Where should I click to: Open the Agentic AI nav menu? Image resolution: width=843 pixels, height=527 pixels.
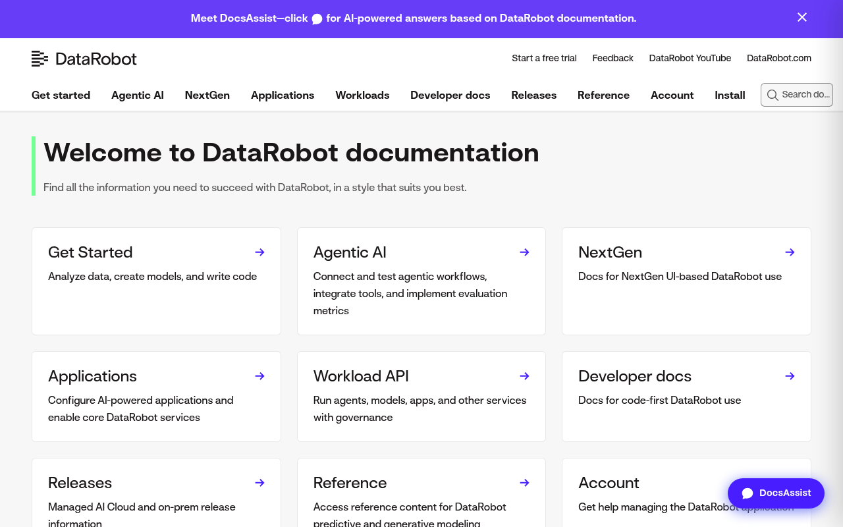pyautogui.click(x=138, y=95)
